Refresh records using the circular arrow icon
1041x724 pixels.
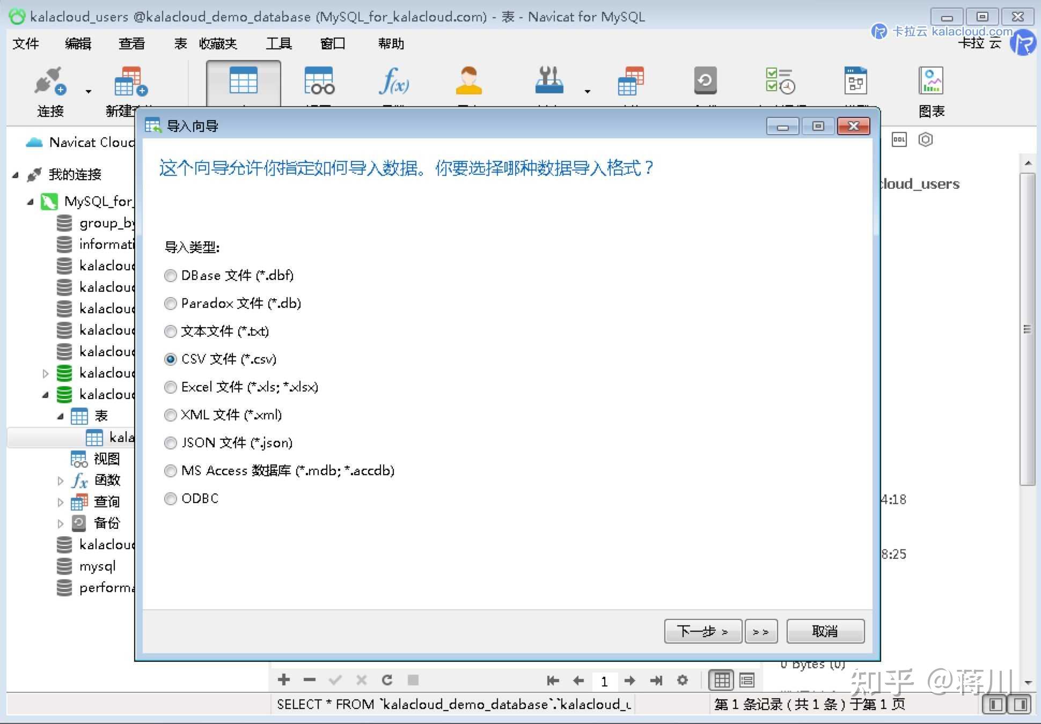click(x=387, y=680)
